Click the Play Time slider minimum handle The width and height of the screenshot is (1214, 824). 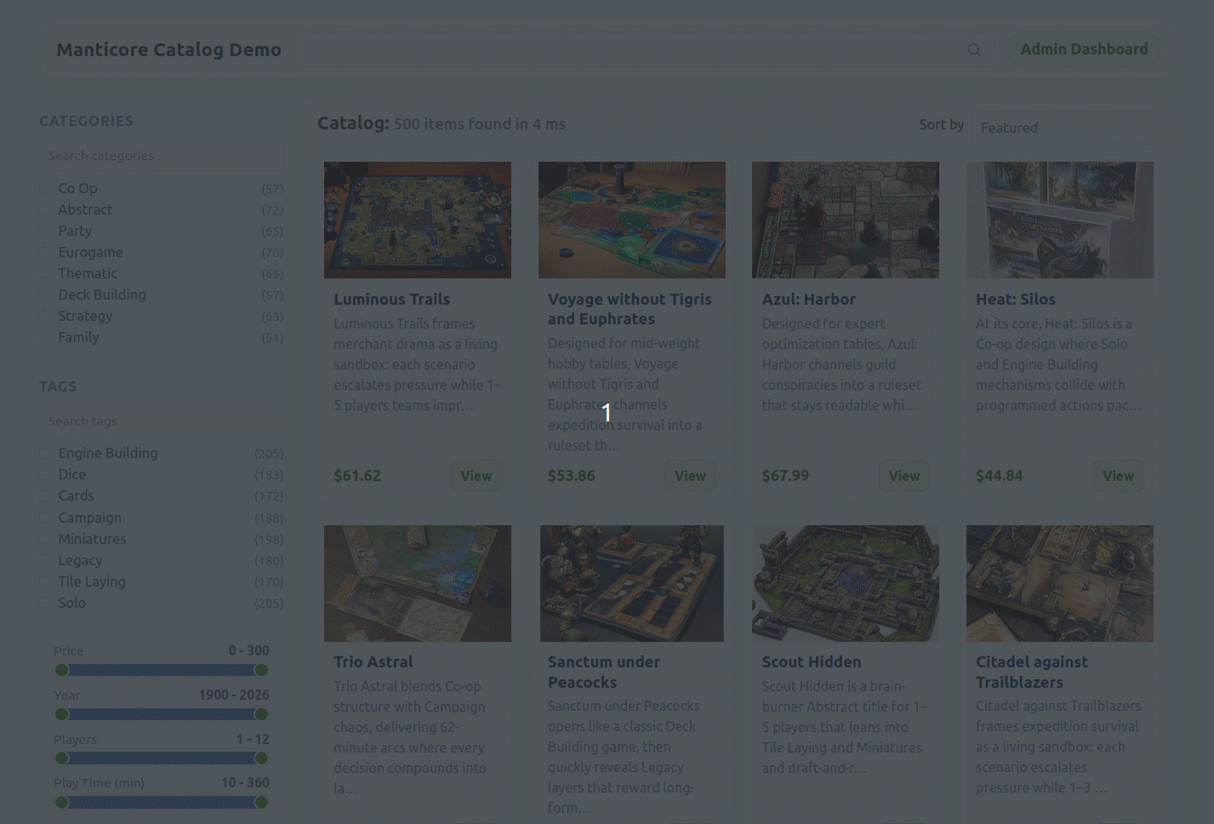(61, 802)
